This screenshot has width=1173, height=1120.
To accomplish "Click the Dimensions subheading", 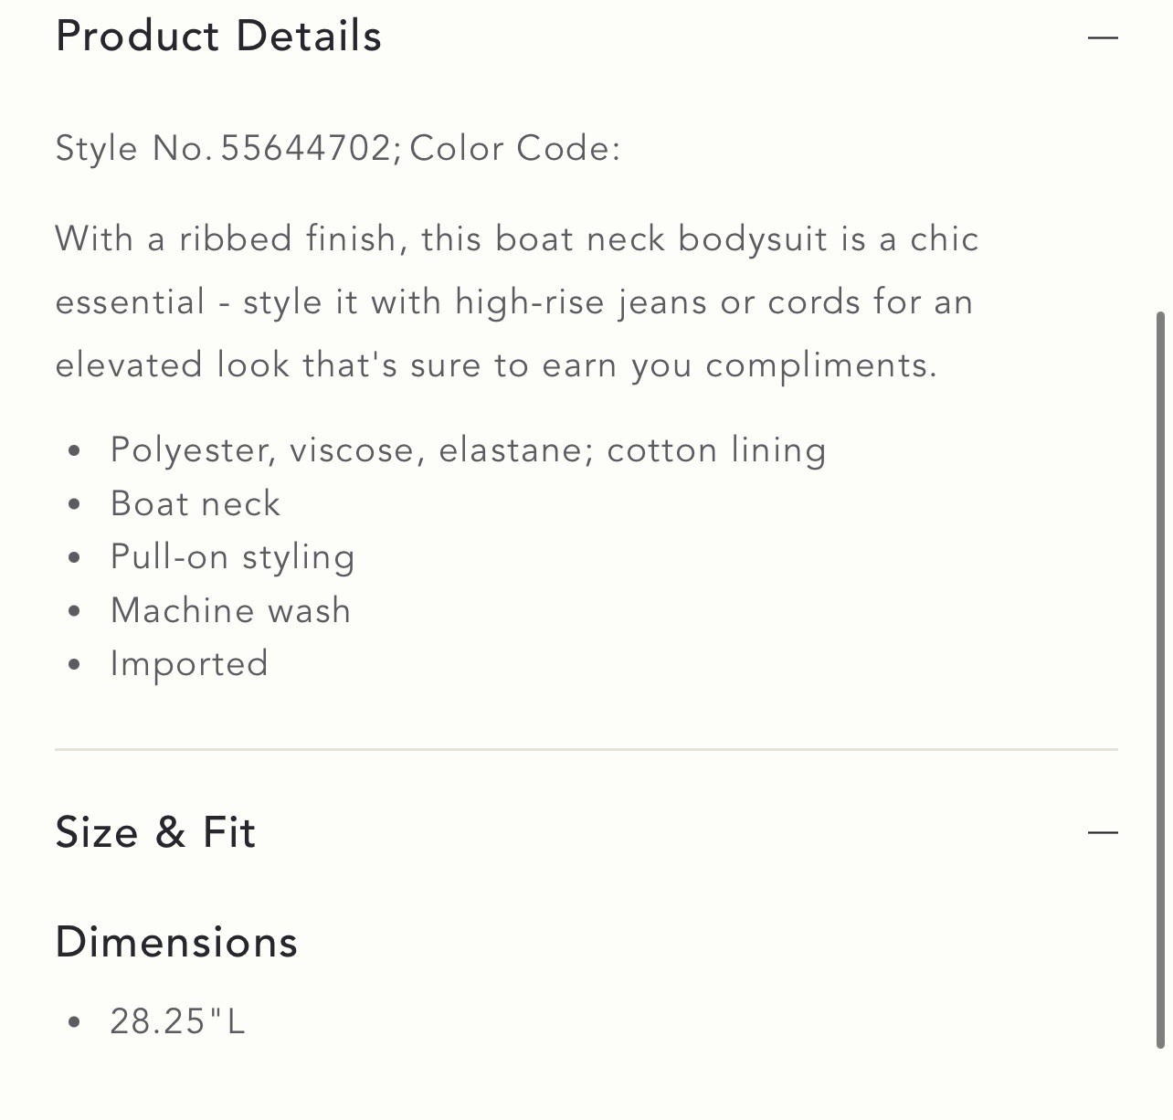I will click(176, 942).
